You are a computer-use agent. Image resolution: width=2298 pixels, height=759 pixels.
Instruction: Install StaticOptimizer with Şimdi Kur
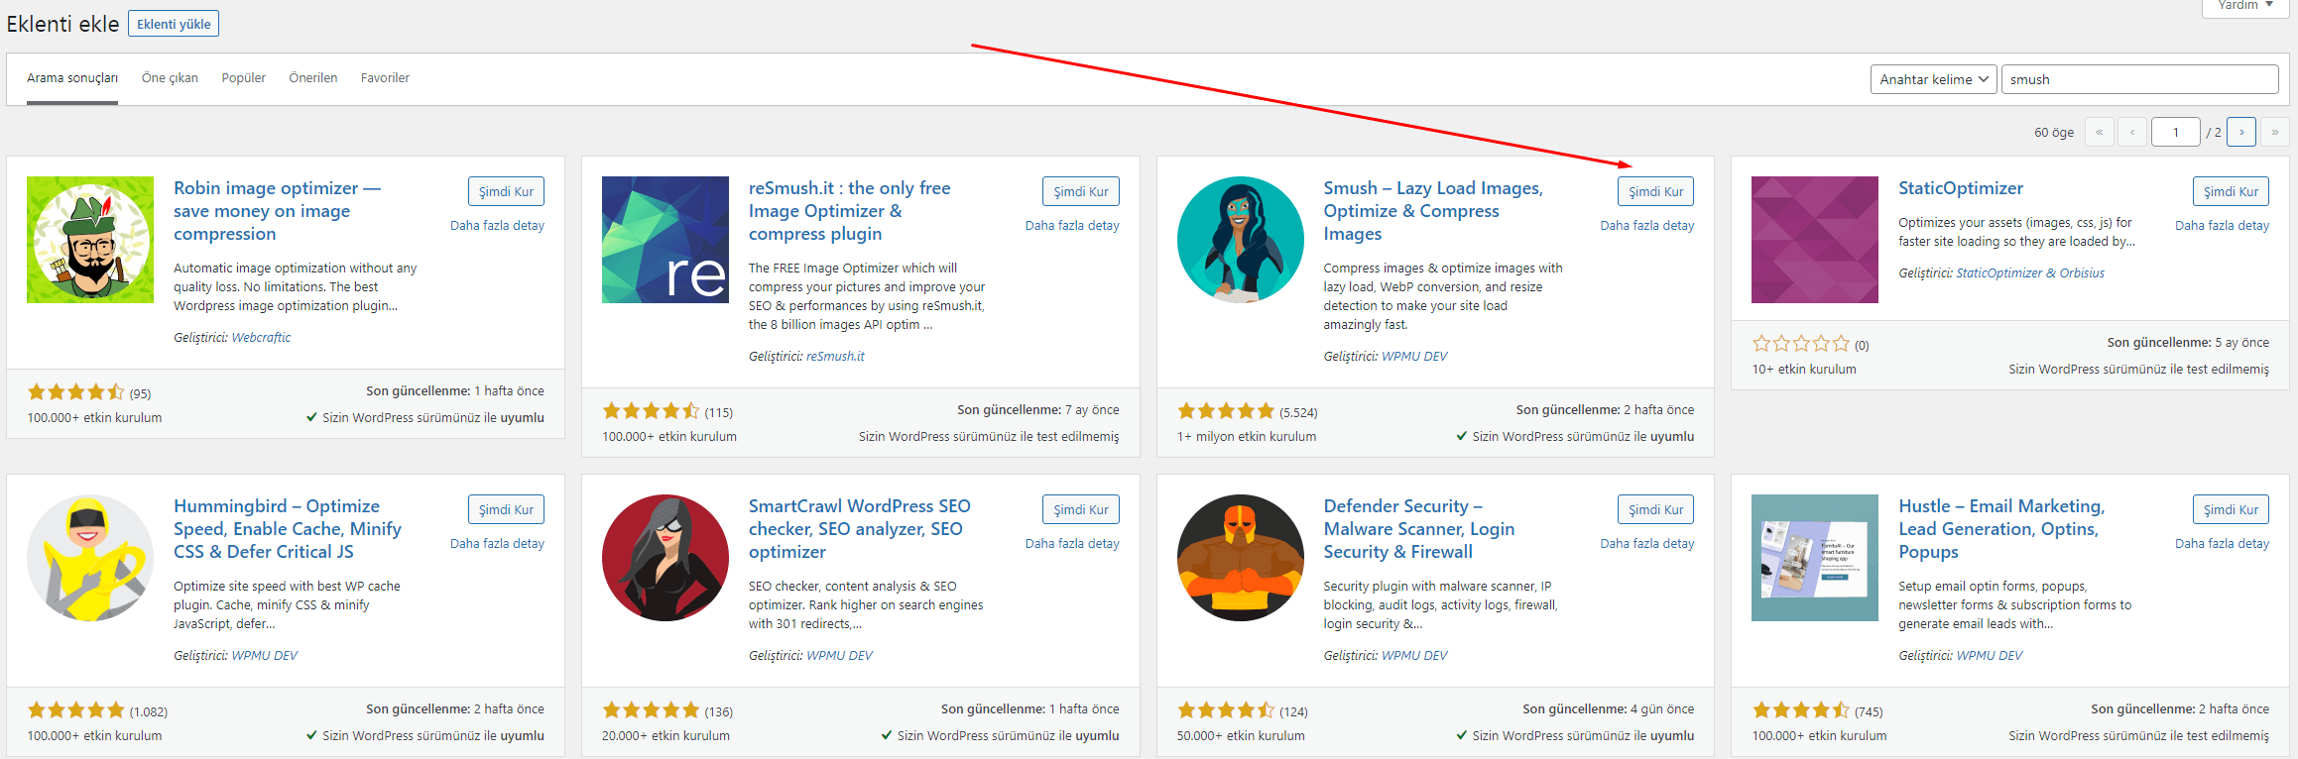click(2231, 191)
